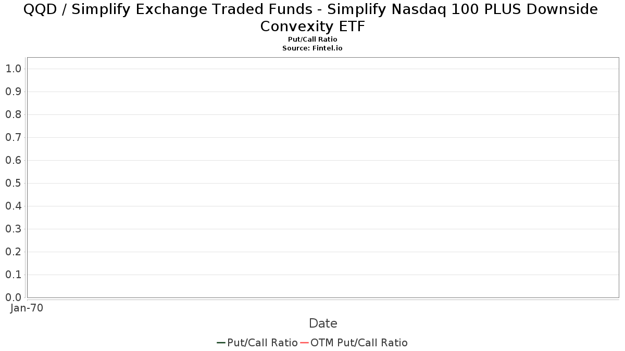
Task: Click the 0.1 y-axis label
Action: (13, 275)
